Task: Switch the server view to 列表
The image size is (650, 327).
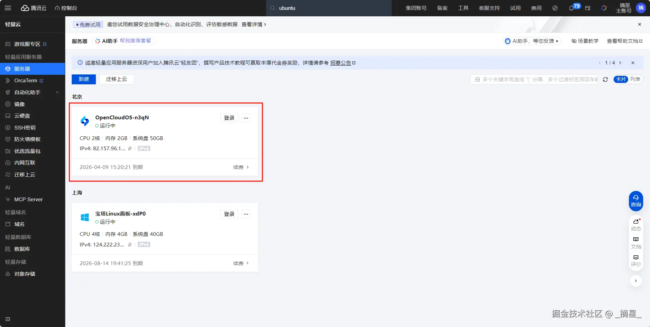Action: coord(635,79)
